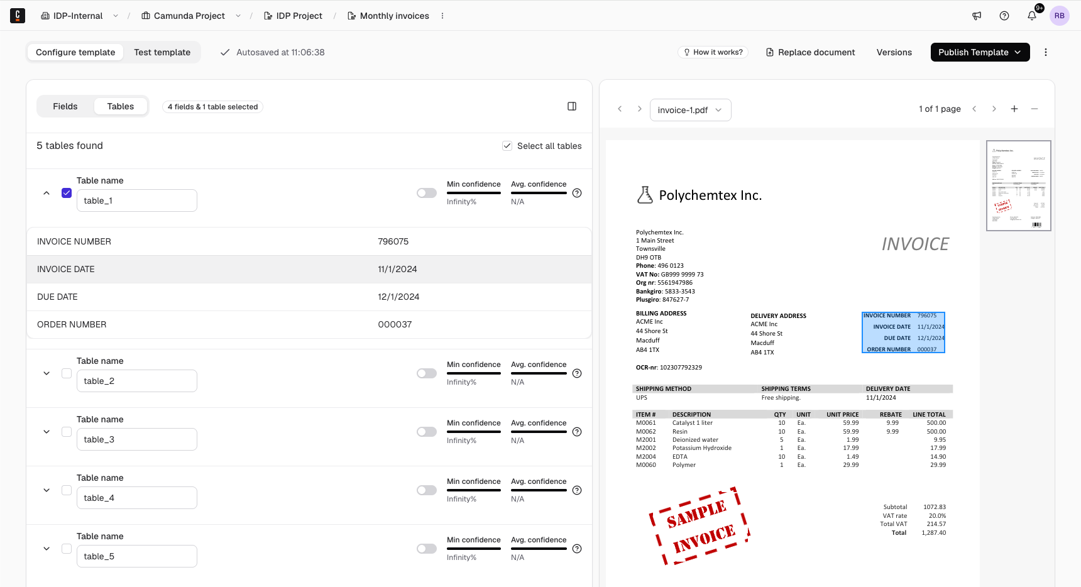Go to next document arrow

point(640,109)
